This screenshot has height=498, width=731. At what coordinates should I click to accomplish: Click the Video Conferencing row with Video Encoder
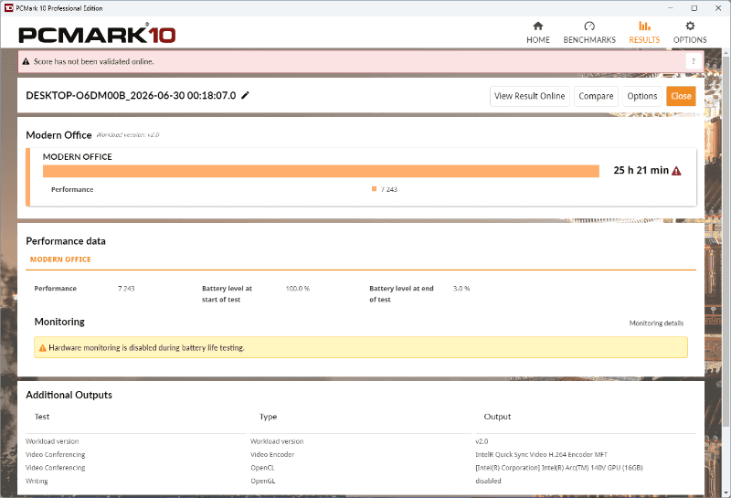(x=56, y=455)
